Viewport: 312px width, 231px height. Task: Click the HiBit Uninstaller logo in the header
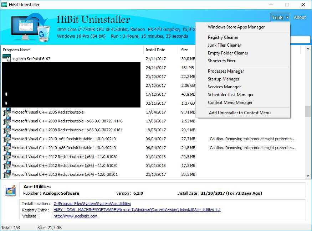tap(30, 27)
